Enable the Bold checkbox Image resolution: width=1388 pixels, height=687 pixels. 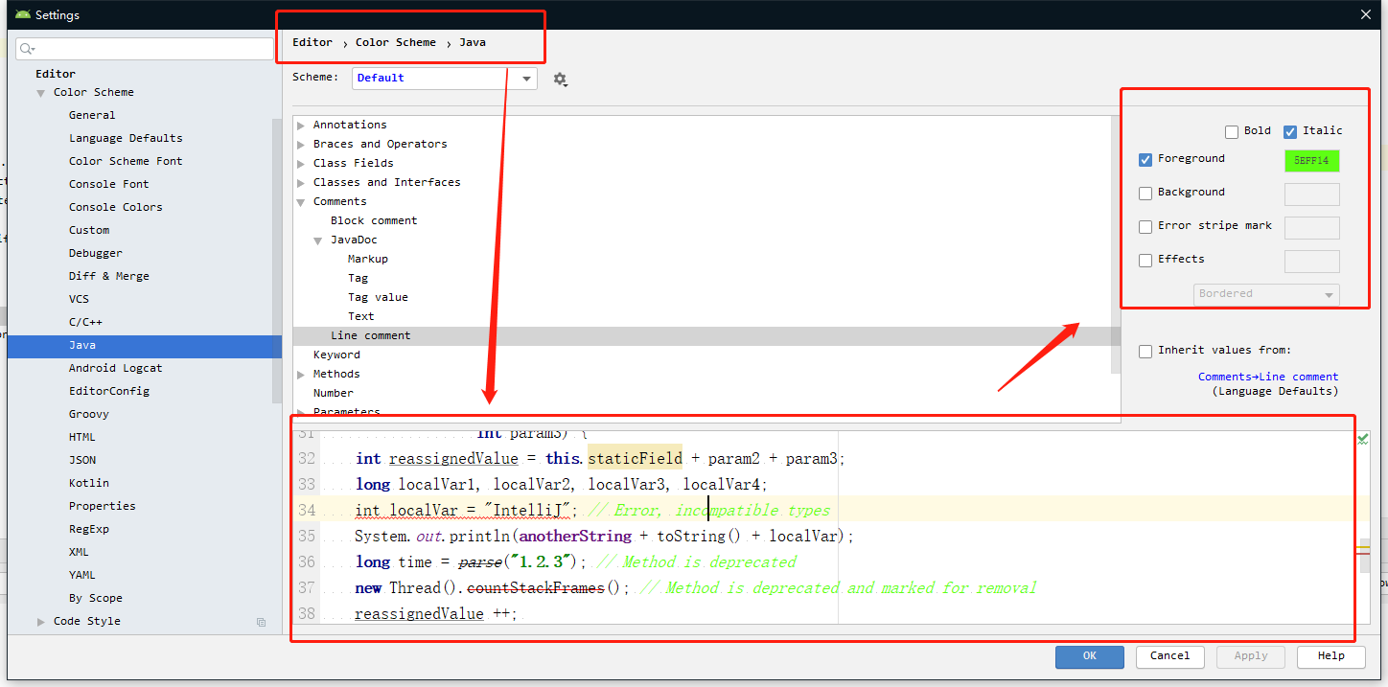1232,132
